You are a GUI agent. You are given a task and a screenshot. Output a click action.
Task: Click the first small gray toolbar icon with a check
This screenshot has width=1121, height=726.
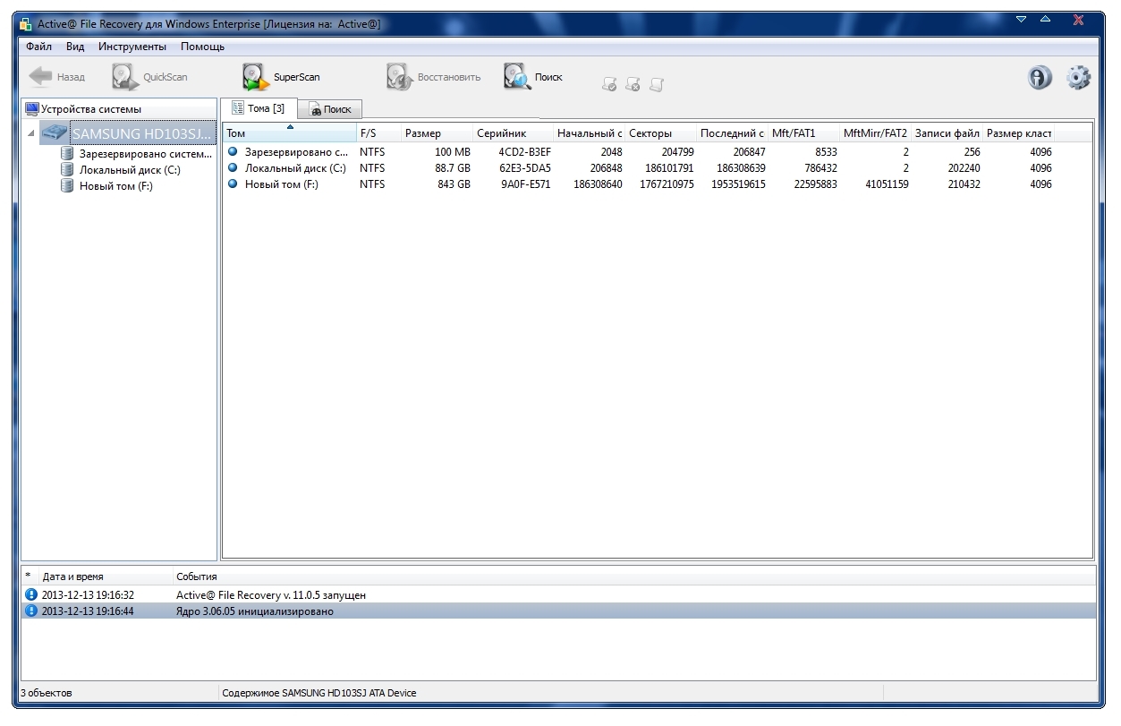click(610, 84)
